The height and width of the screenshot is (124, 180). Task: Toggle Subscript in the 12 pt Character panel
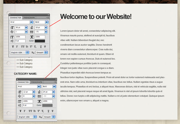pyautogui.click(x=43, y=111)
